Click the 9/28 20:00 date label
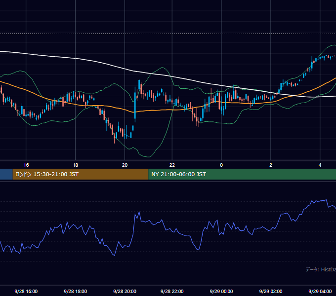The width and height of the screenshot is (336, 296). point(125,291)
